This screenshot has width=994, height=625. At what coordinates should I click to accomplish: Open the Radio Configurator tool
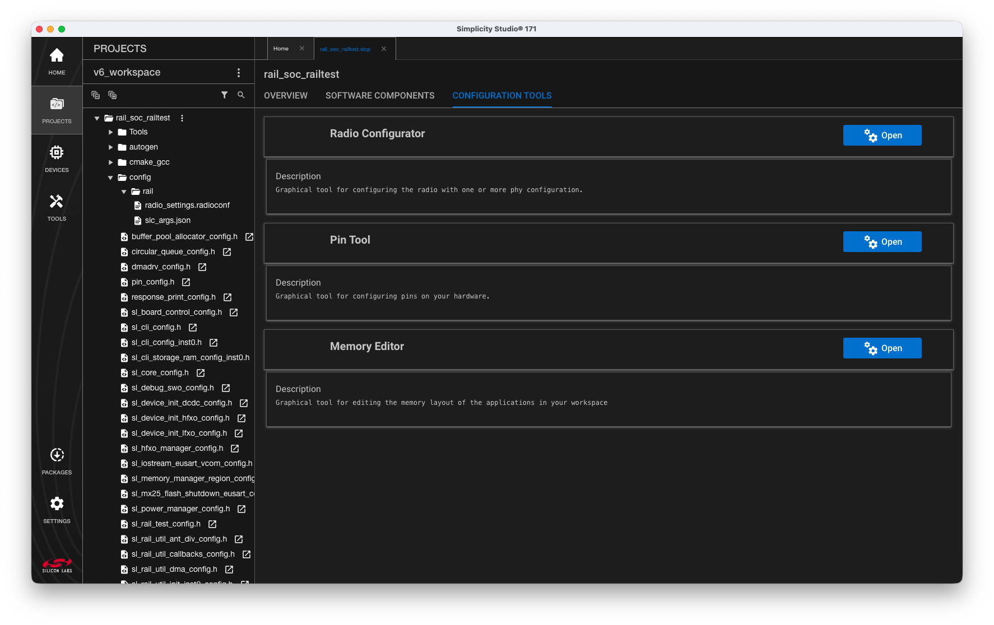tap(882, 135)
